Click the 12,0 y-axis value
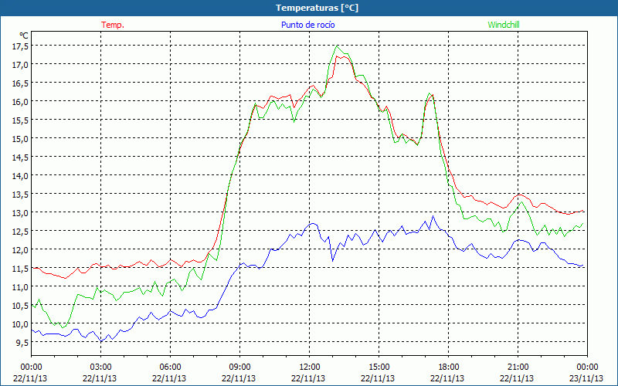Image resolution: width=618 pixels, height=386 pixels. coord(21,249)
